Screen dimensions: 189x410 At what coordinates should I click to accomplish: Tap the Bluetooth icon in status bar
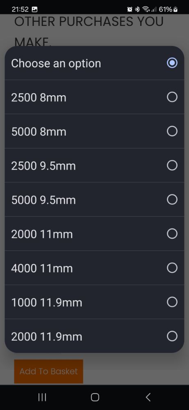click(x=137, y=9)
